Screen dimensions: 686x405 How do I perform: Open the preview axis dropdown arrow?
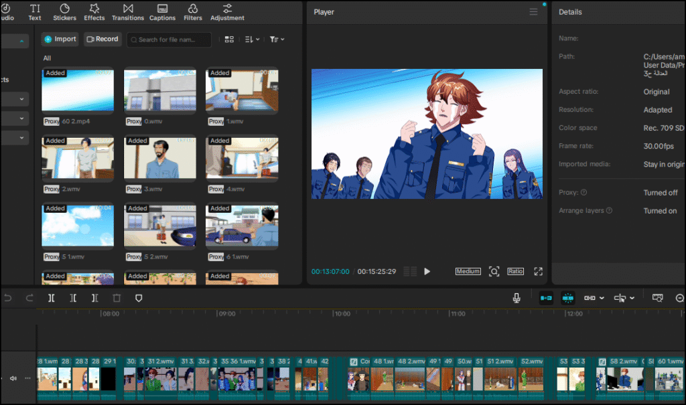pyautogui.click(x=632, y=299)
